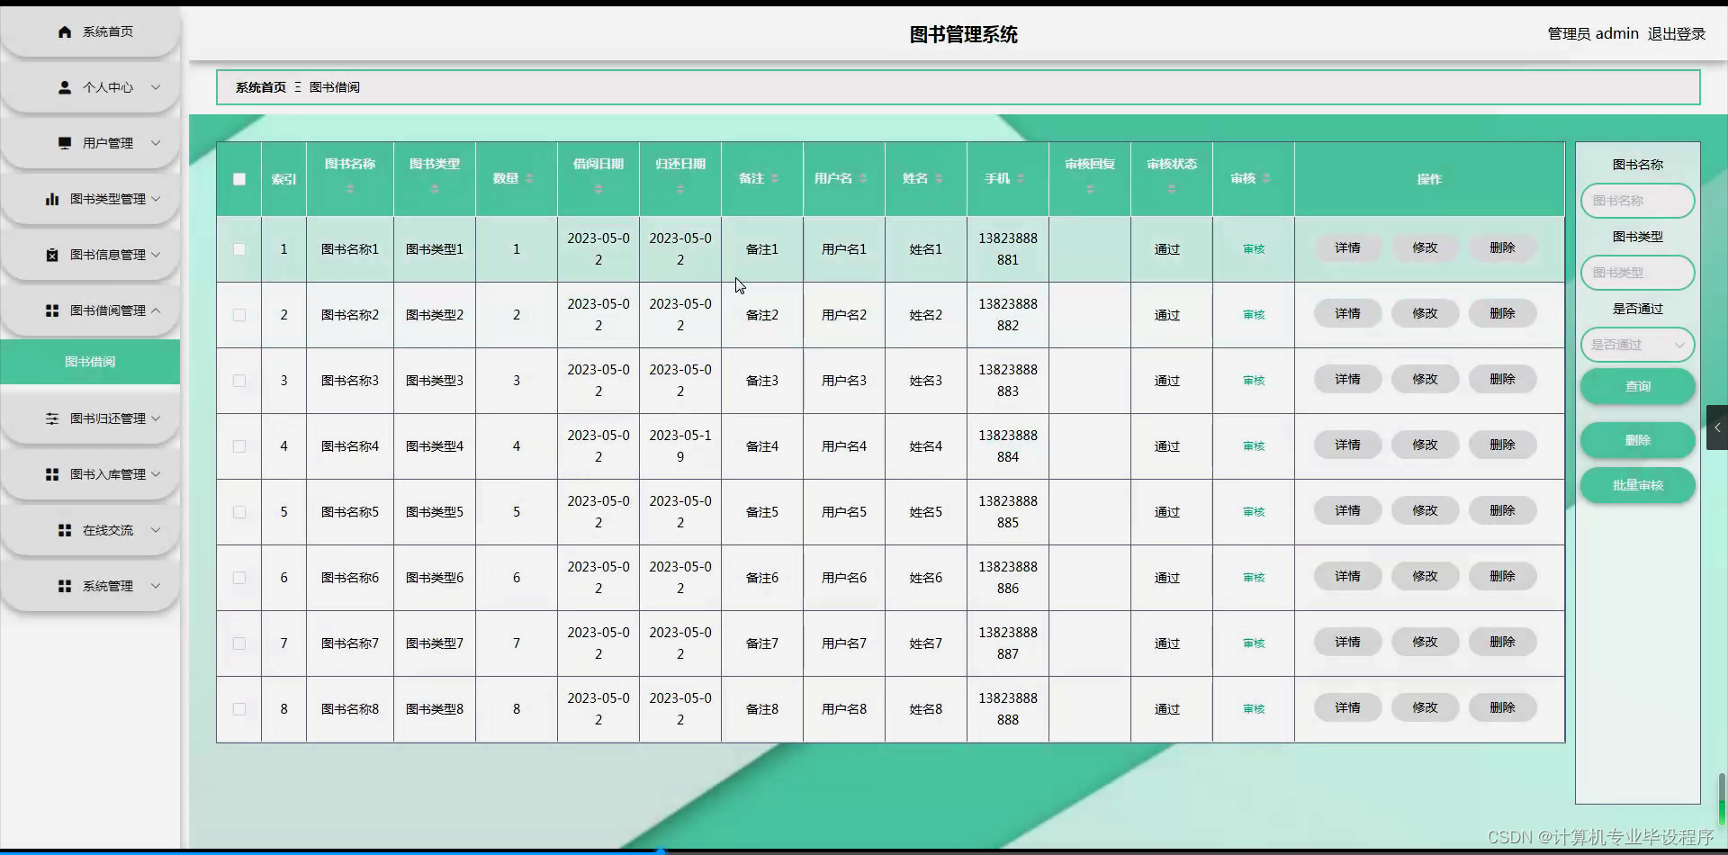This screenshot has width=1728, height=855.
Task: Select the 个人中心 person icon
Action: [x=64, y=87]
